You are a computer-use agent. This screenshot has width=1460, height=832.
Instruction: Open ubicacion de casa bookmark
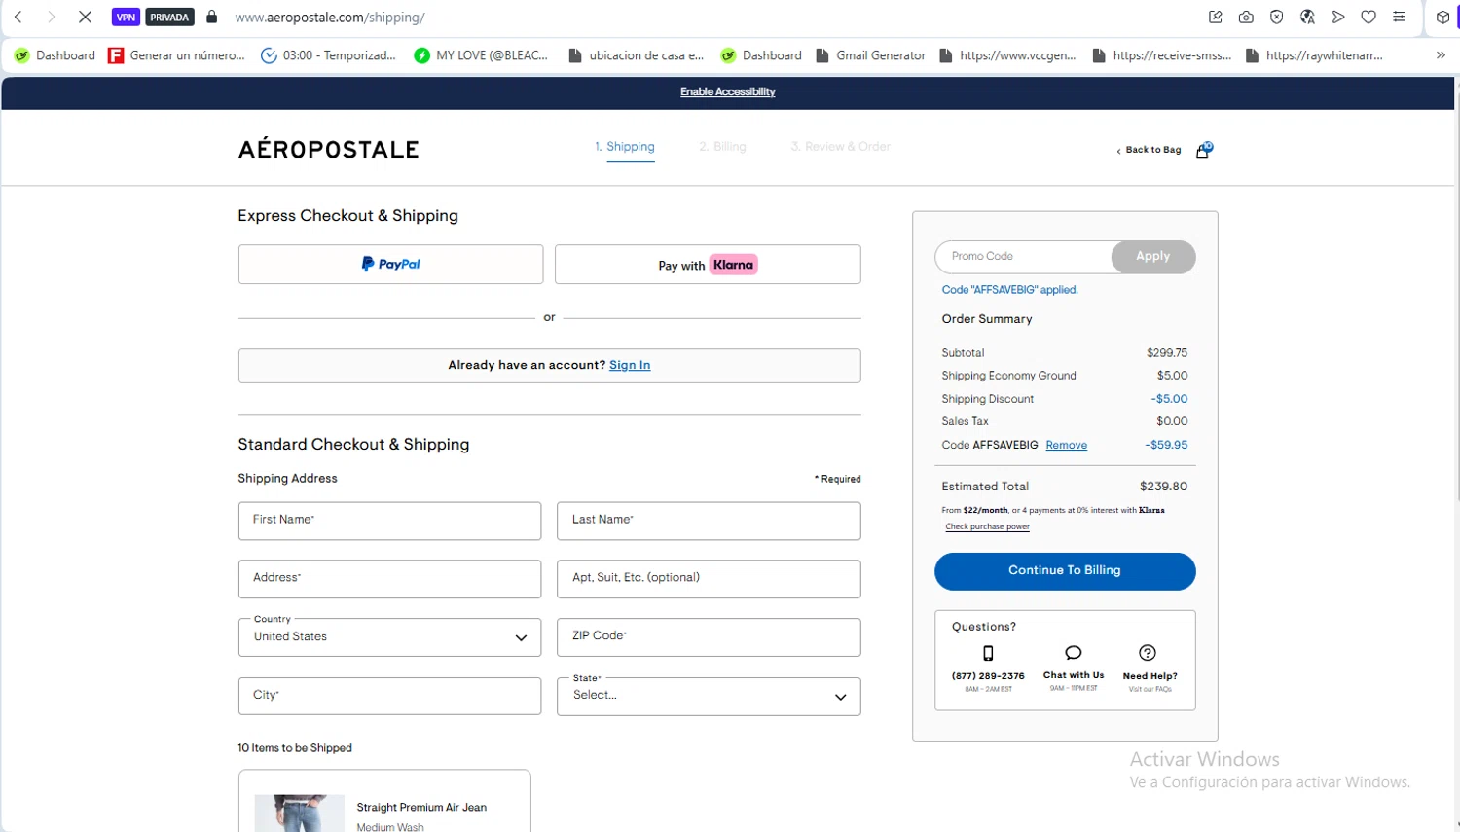[x=637, y=55]
